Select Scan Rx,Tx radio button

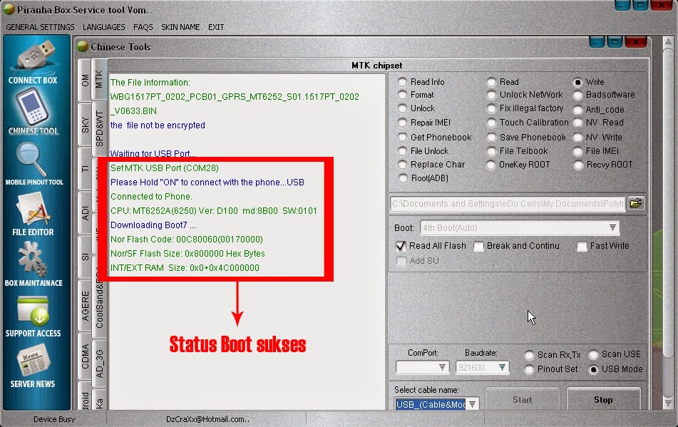click(529, 355)
